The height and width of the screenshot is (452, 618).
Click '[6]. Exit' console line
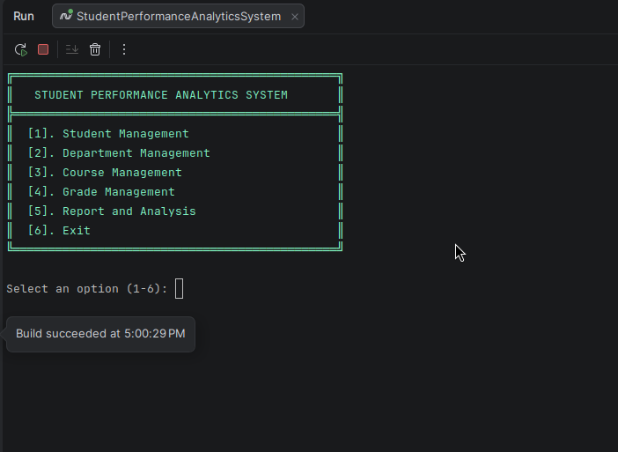point(59,230)
